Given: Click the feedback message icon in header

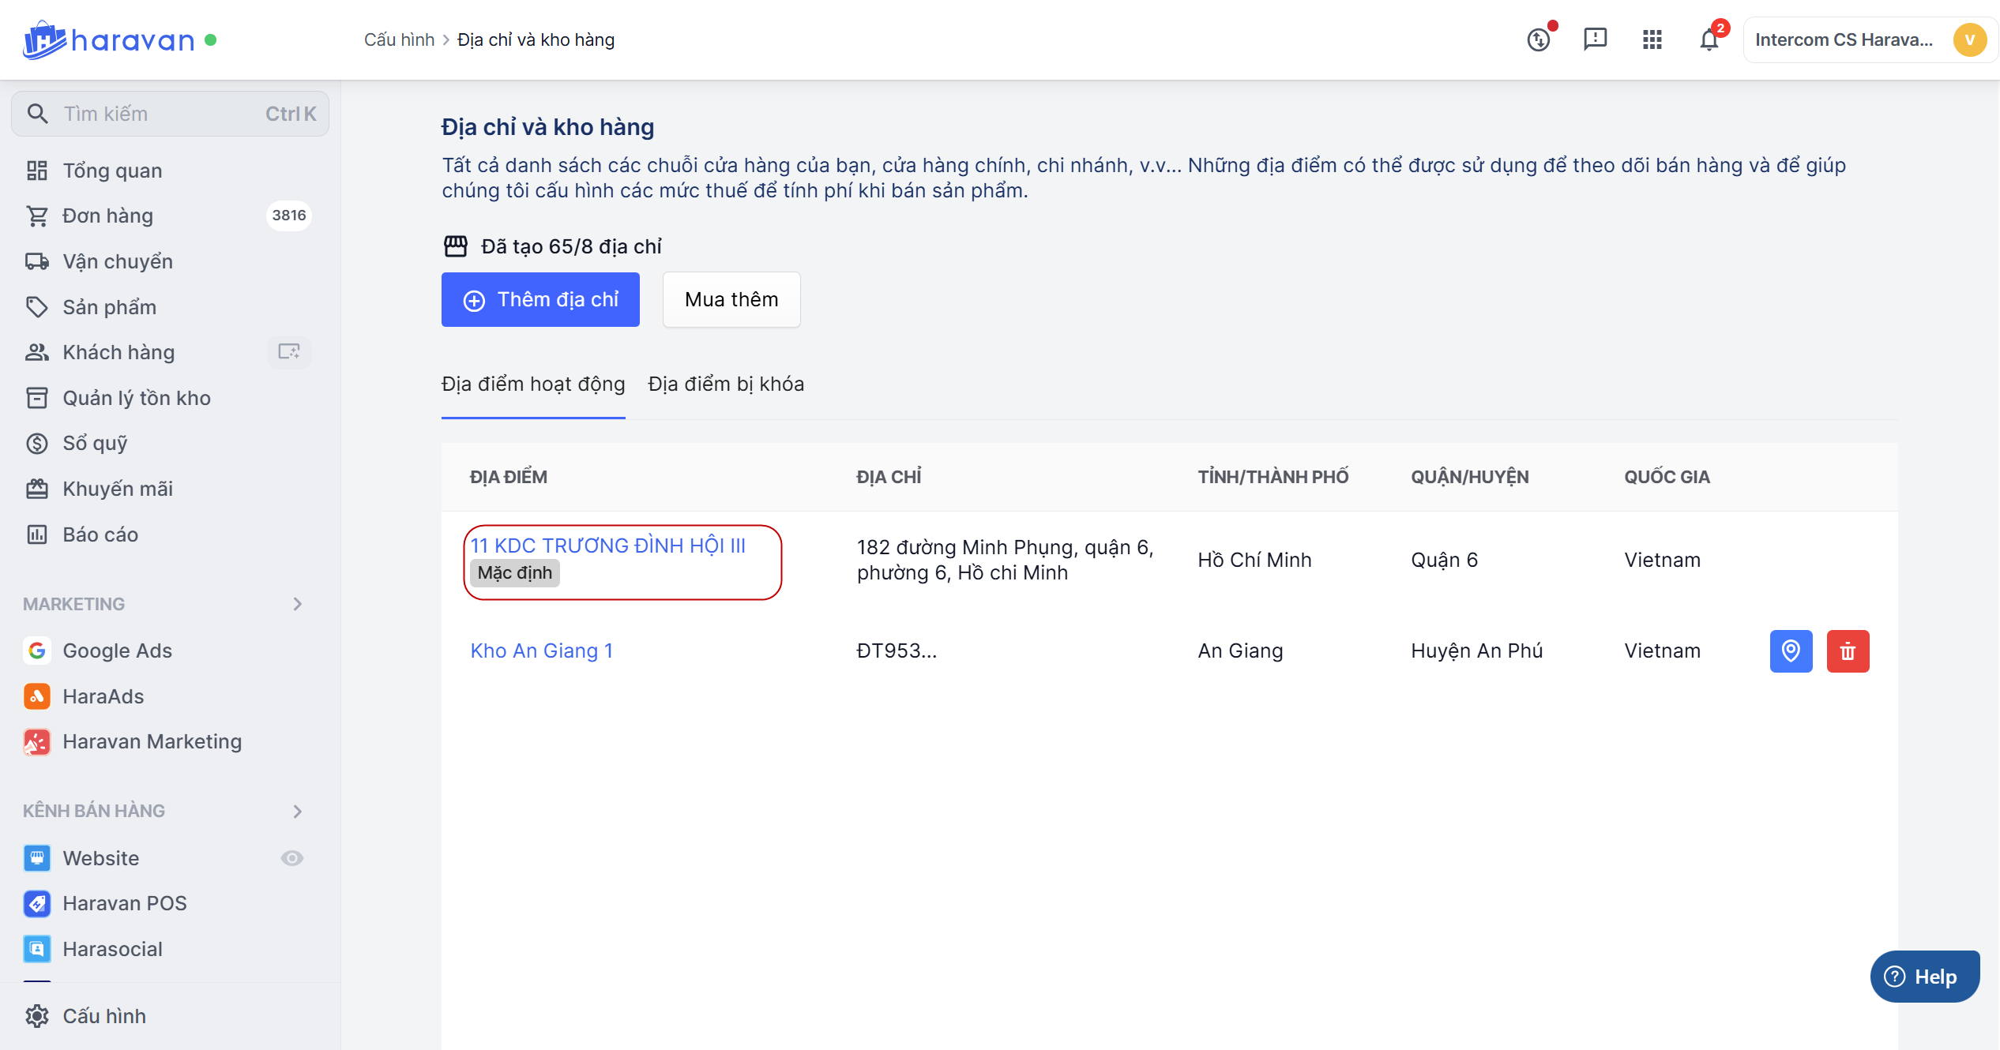Looking at the screenshot, I should [1595, 39].
